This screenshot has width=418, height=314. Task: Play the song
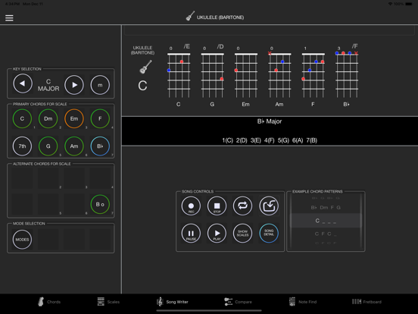tap(217, 234)
